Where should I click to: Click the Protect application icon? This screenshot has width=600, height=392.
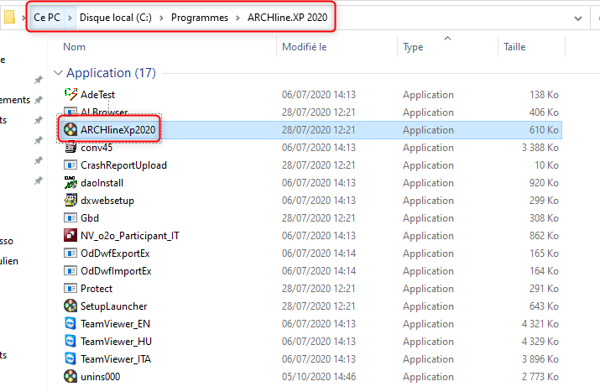point(70,288)
